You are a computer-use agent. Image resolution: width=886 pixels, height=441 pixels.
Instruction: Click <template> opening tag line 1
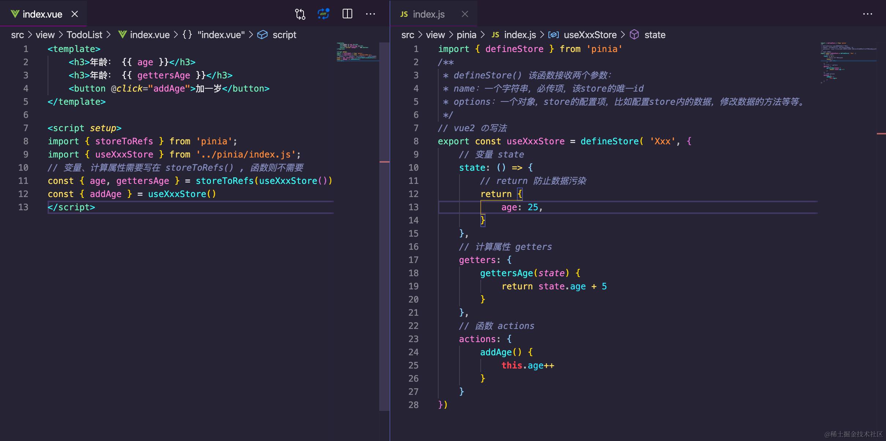pos(74,49)
